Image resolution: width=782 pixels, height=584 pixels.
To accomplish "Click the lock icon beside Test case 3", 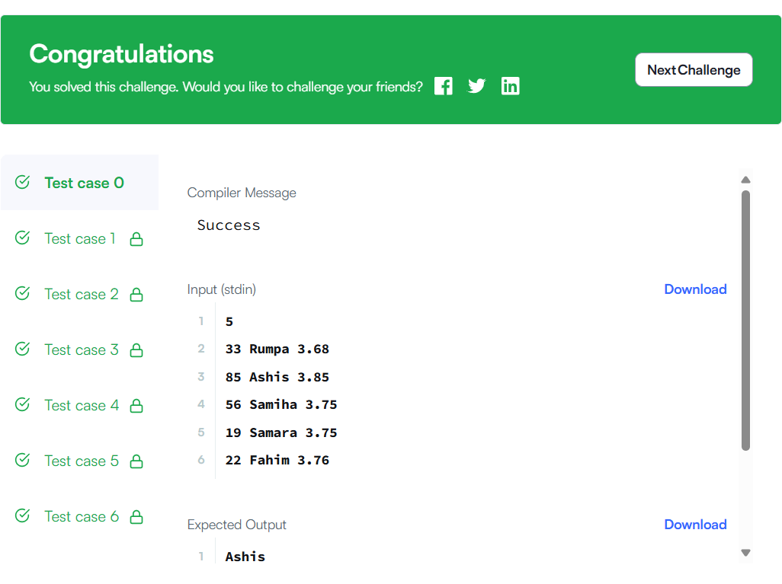I will [x=136, y=350].
